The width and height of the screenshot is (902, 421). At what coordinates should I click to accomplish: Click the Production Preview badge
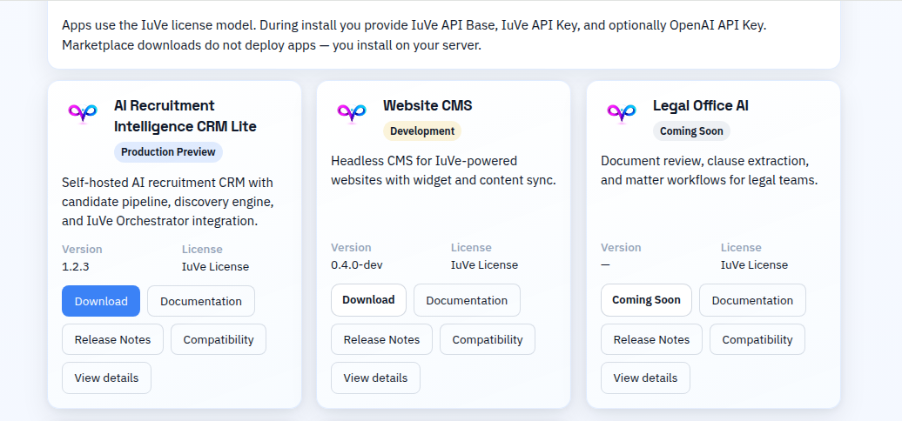tap(169, 152)
